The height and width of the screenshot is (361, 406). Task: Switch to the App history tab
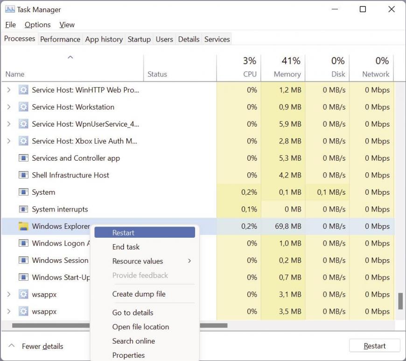(104, 39)
